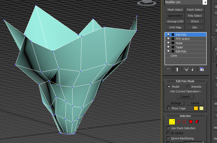Select bottom Edit Poly in modifier stack

click(186, 51)
